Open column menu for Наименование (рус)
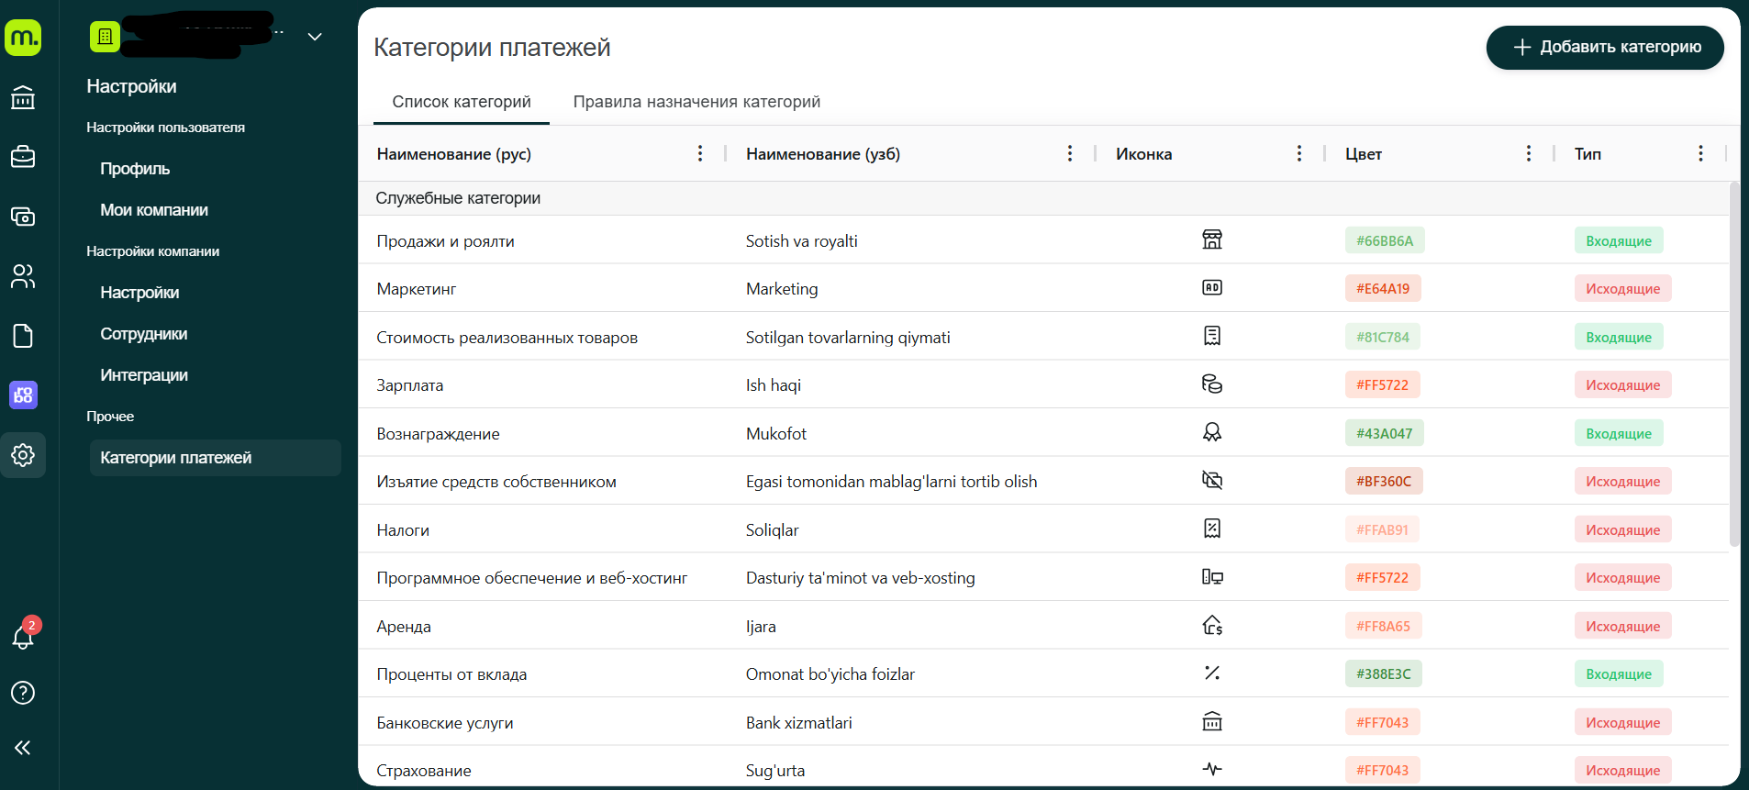This screenshot has width=1749, height=790. [x=700, y=153]
